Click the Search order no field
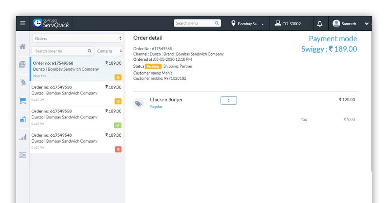This screenshot has width=388, height=203. [x=62, y=51]
